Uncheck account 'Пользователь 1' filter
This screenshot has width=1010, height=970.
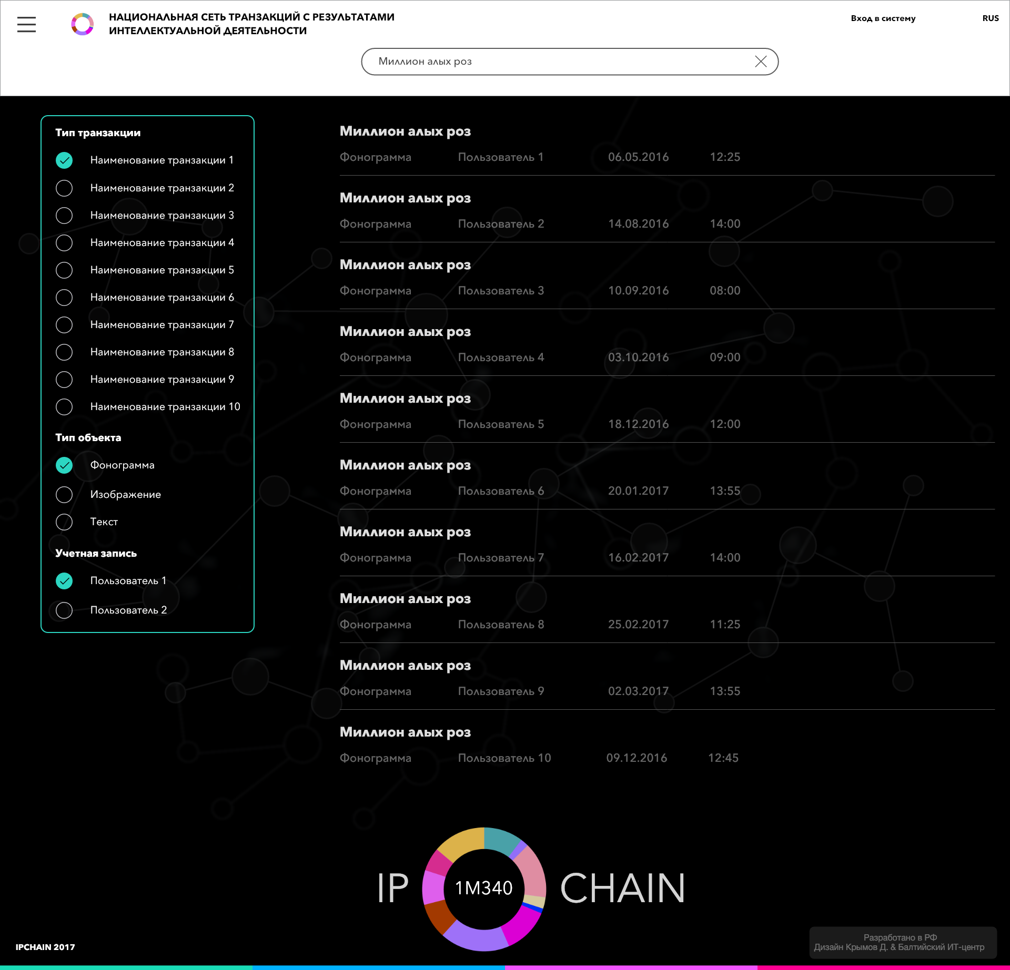64,581
